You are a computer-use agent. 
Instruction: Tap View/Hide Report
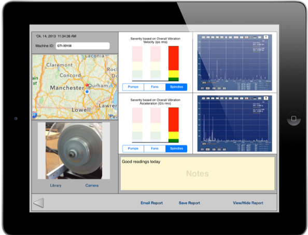coord(248,203)
